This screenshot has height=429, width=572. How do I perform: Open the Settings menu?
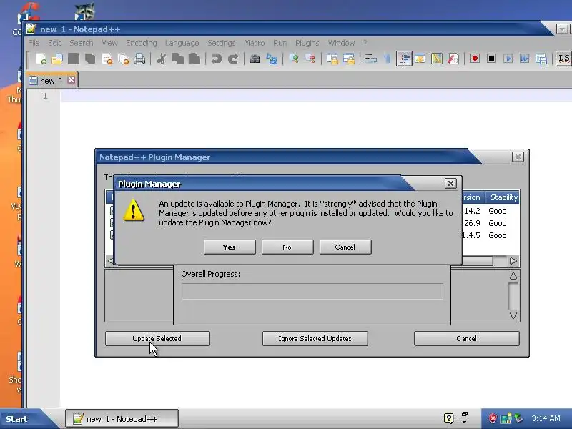tap(222, 43)
